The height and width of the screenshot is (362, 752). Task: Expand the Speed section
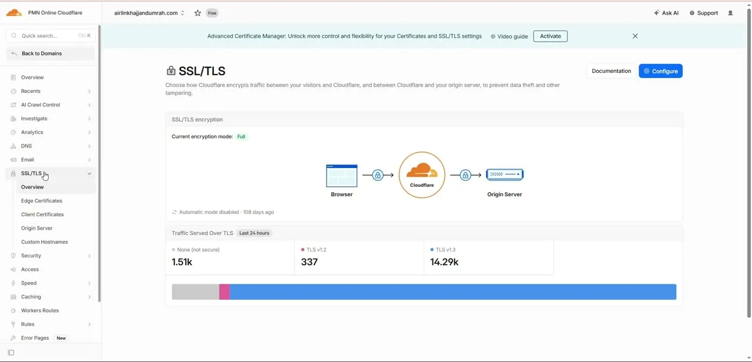tap(89, 283)
